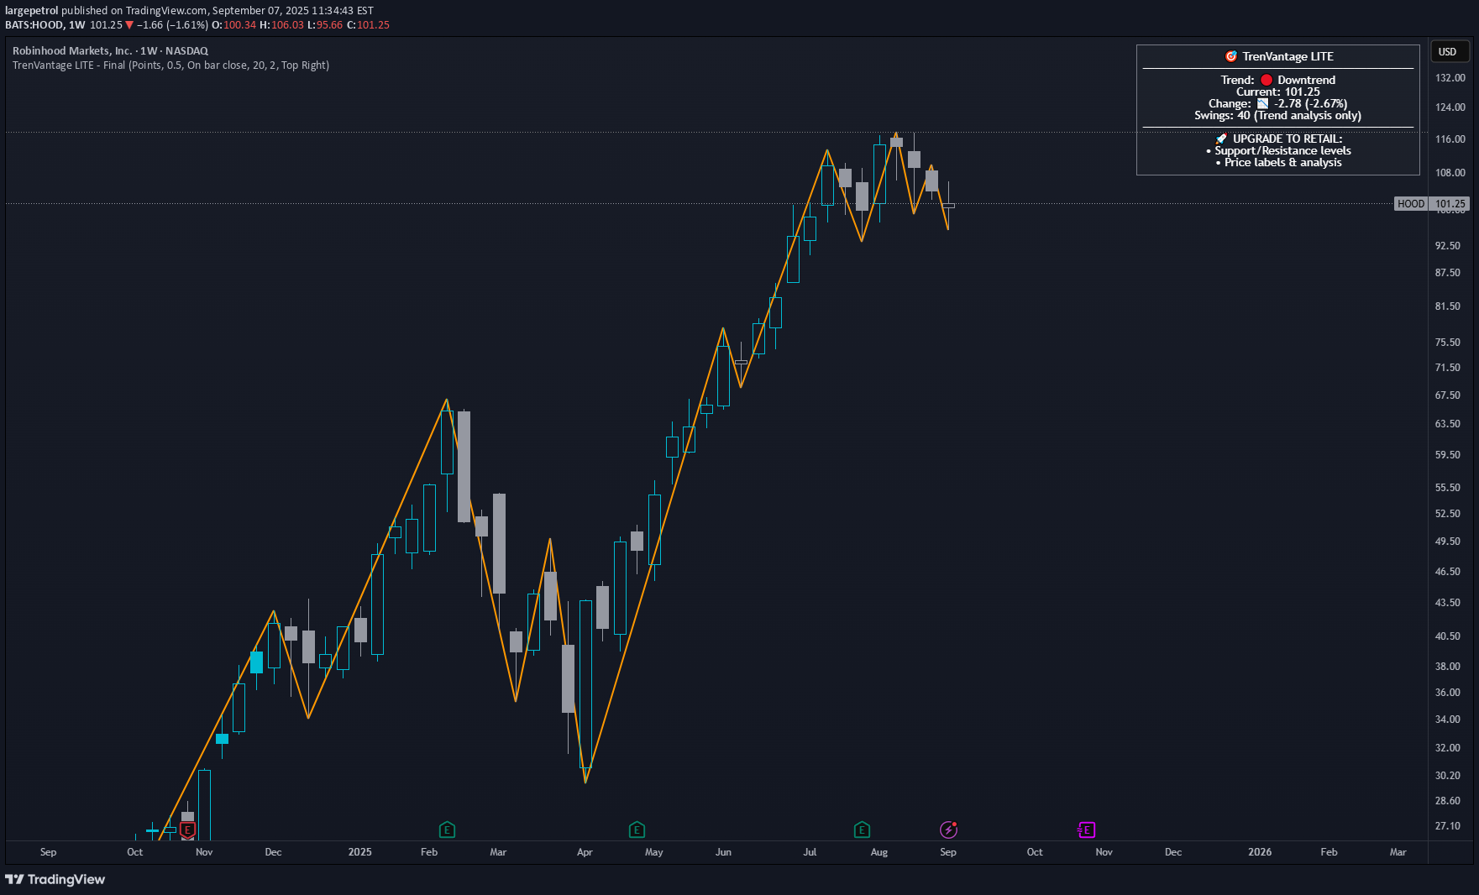Click the 'L:95.66' low value
This screenshot has height=895, width=1479.
(x=325, y=25)
